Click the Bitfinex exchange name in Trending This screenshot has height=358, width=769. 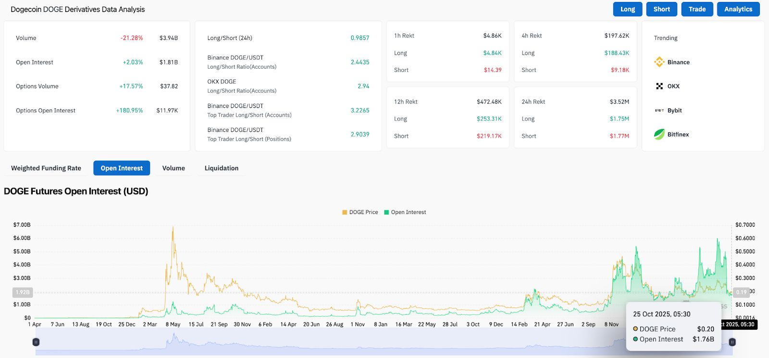[x=678, y=134]
